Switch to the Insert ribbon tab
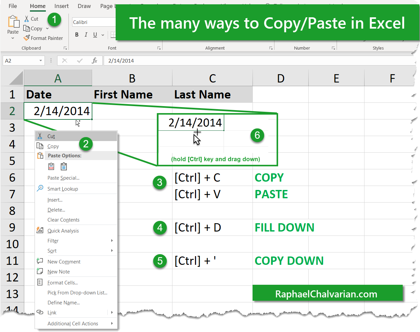 click(61, 6)
